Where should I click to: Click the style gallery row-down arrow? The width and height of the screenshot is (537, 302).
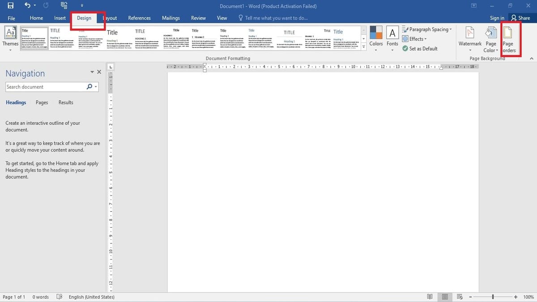[363, 38]
